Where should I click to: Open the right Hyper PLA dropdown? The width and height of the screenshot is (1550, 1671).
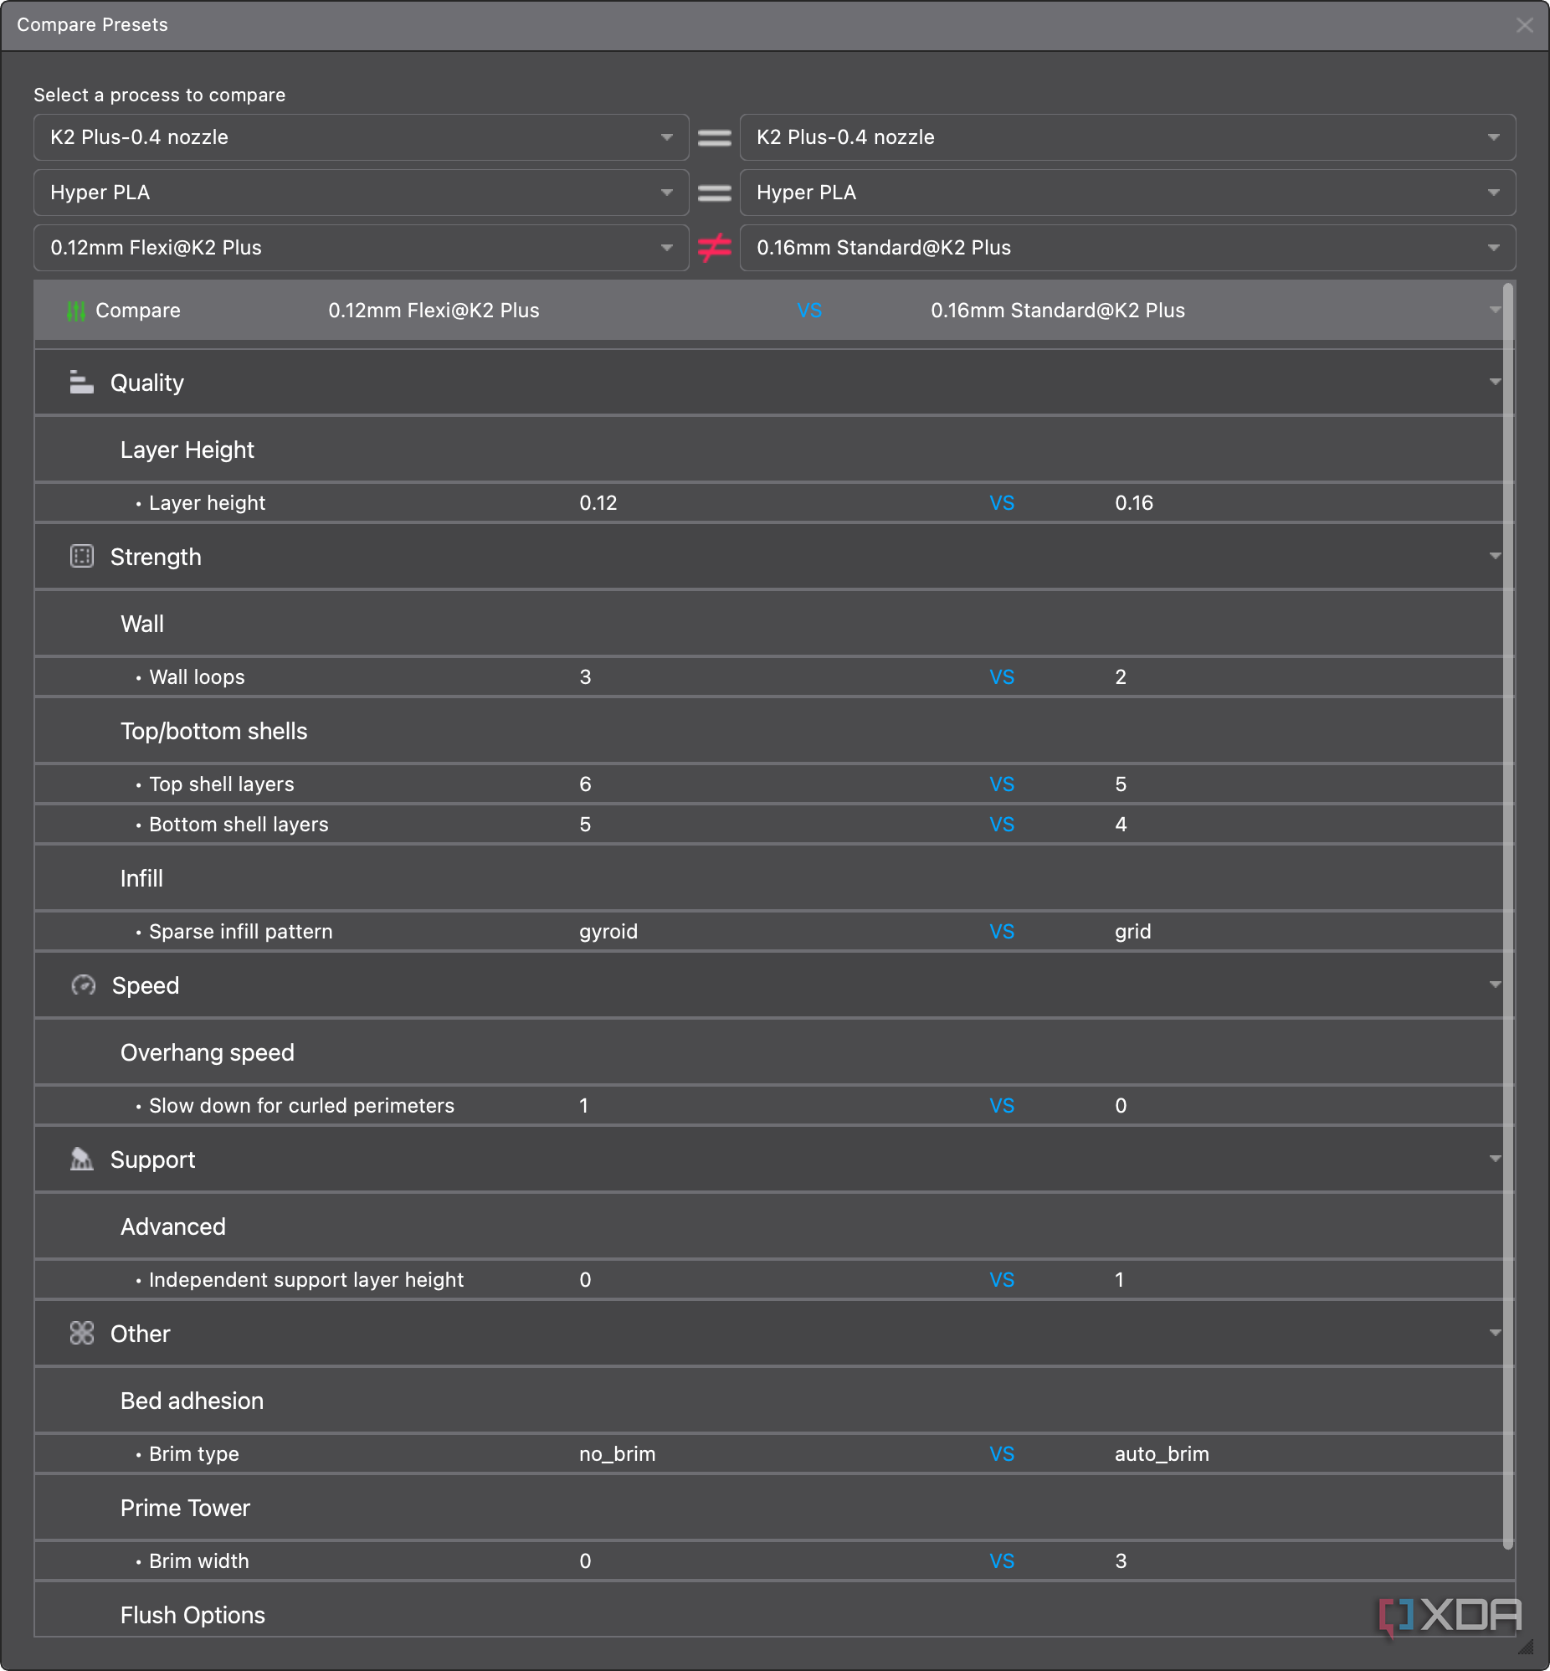1127,193
